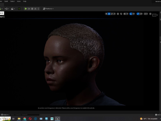Activate the Translate (move) tool
Viewport: 161px width, 121px height.
(109, 14)
